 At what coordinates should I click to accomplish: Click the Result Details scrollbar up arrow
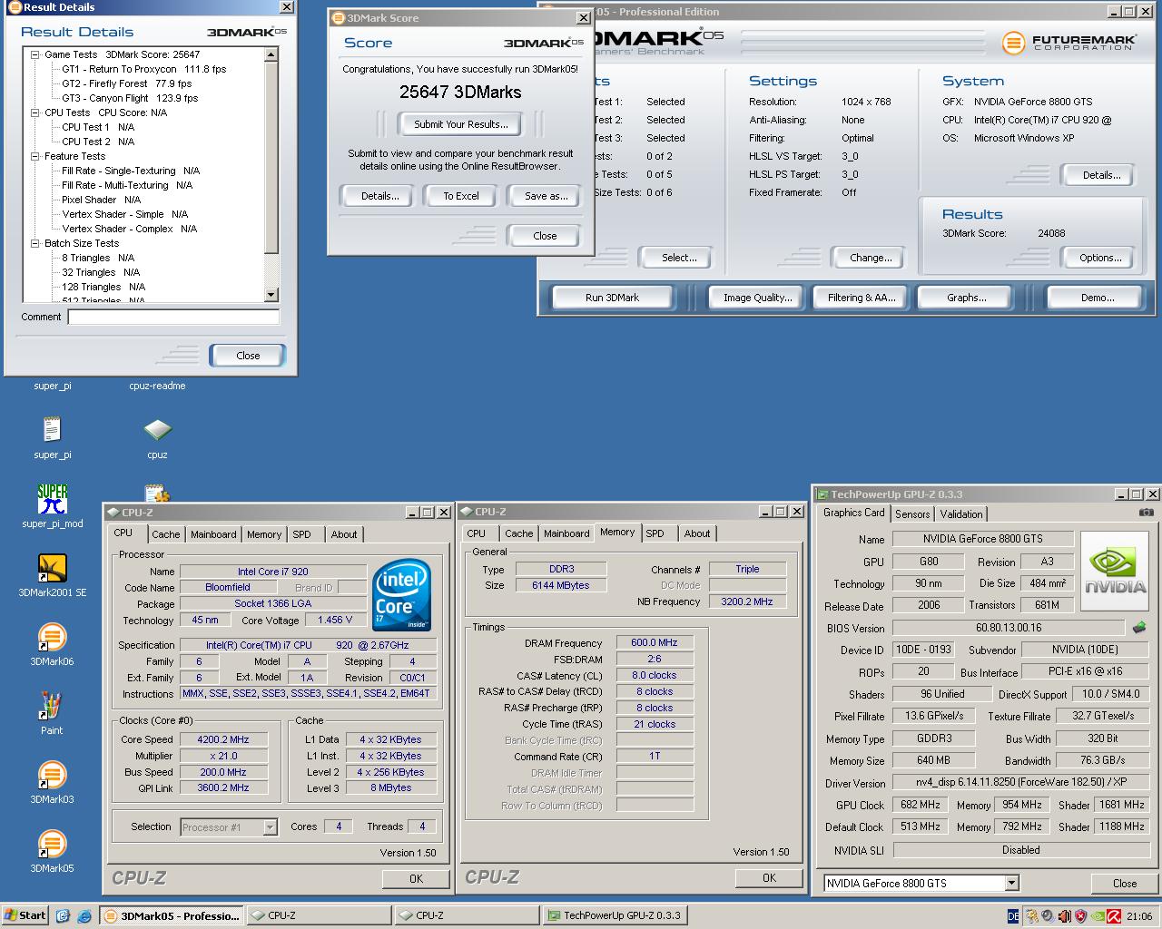pyautogui.click(x=271, y=54)
